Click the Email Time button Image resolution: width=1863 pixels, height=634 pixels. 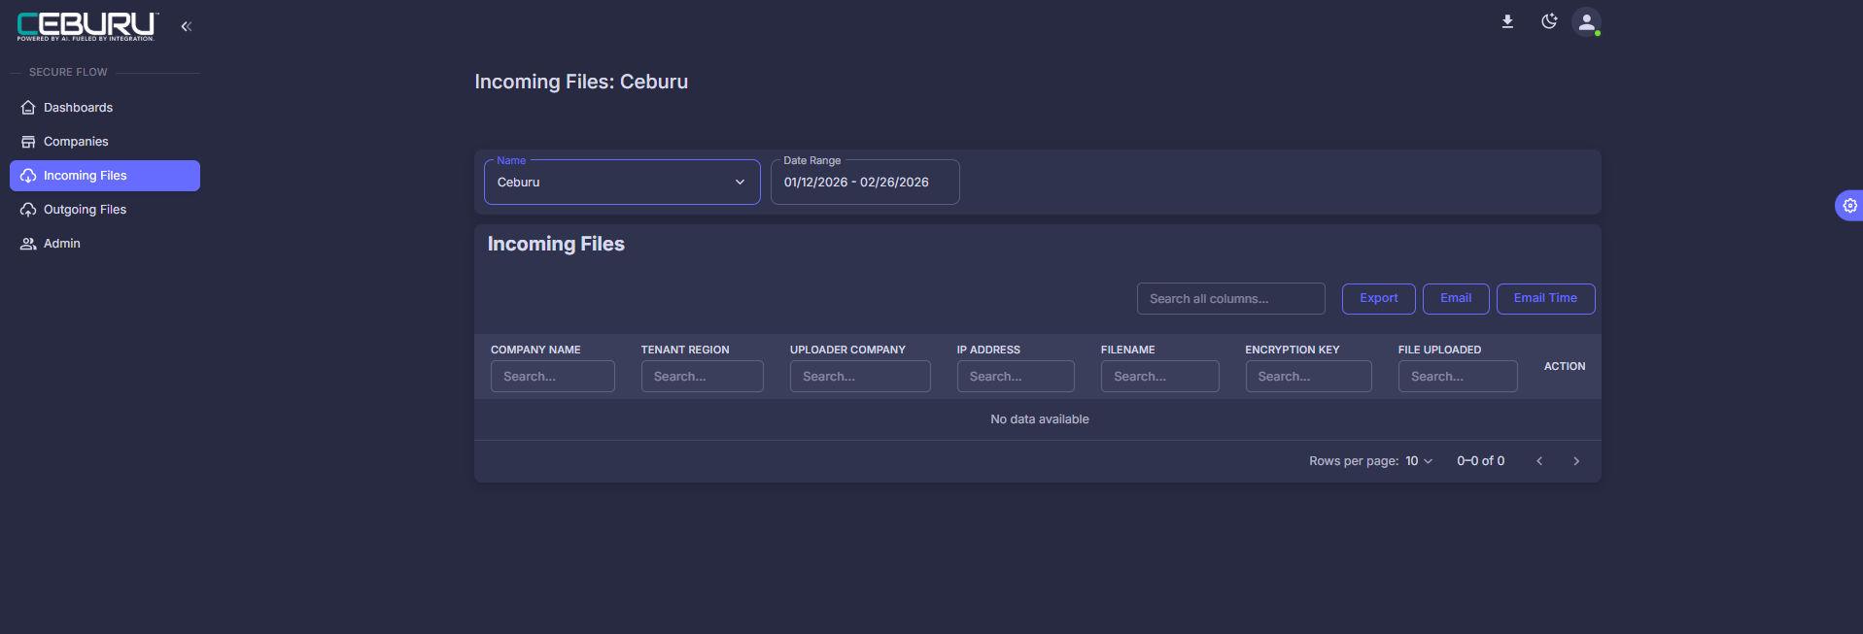(1545, 299)
